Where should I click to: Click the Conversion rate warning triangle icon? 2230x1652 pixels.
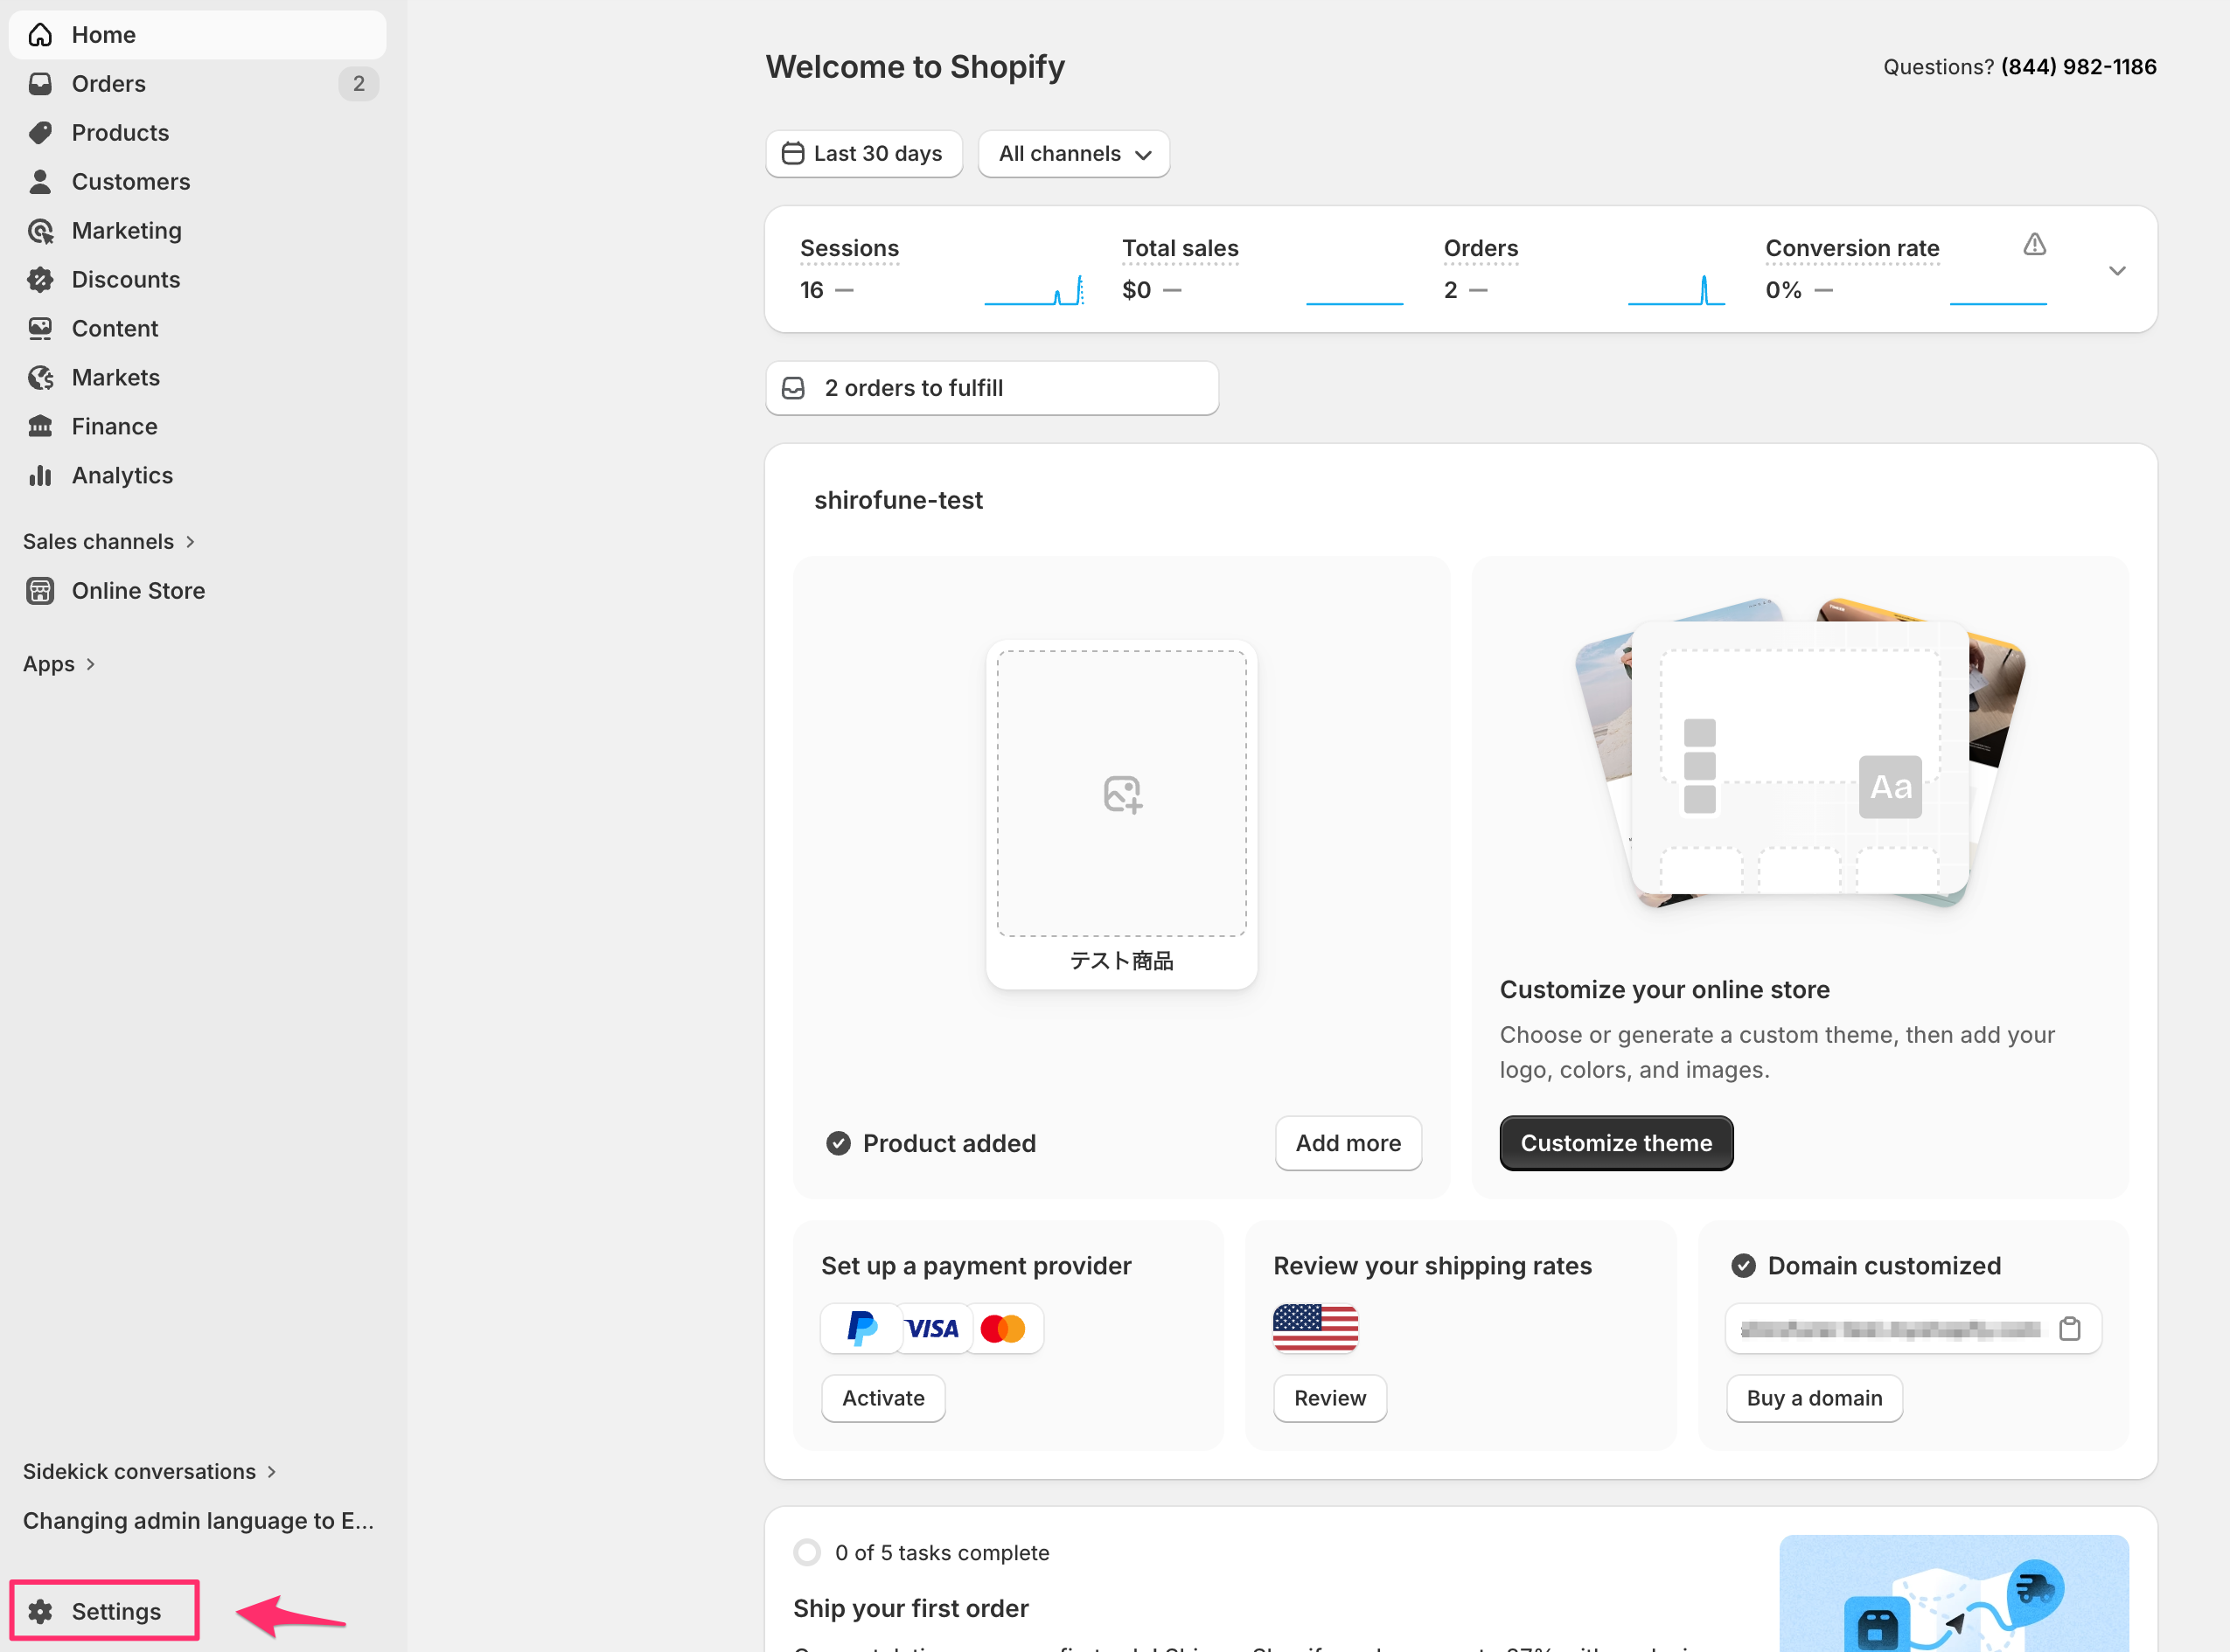pyautogui.click(x=2034, y=244)
